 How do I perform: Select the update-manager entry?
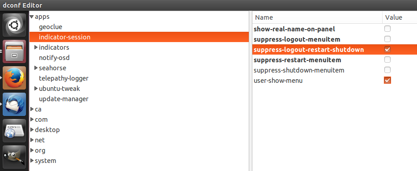pyautogui.click(x=64, y=99)
